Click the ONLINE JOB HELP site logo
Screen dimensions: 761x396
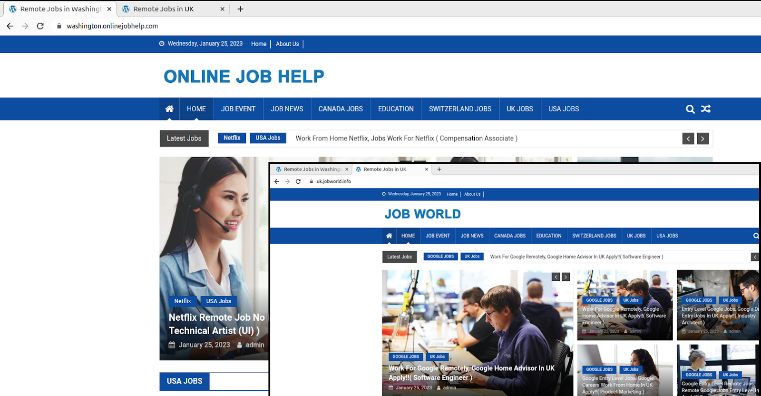244,76
